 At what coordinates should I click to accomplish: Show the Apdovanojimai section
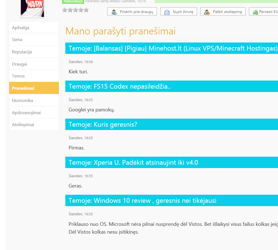coord(34,112)
